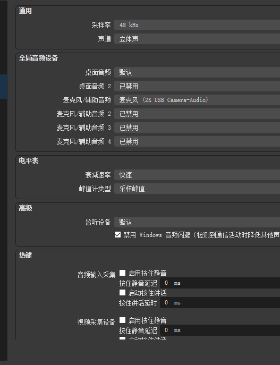Click the 视频采集设备 hotkey label
This screenshot has width=280, height=365.
pos(96,322)
